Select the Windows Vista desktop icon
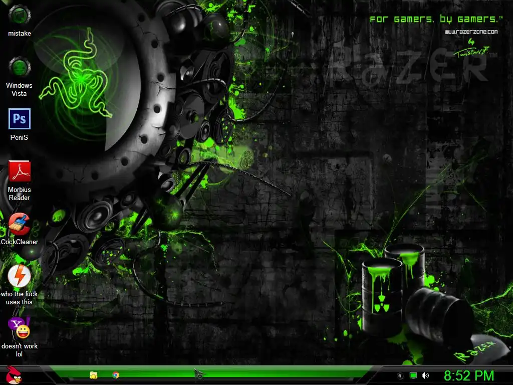 [20, 67]
